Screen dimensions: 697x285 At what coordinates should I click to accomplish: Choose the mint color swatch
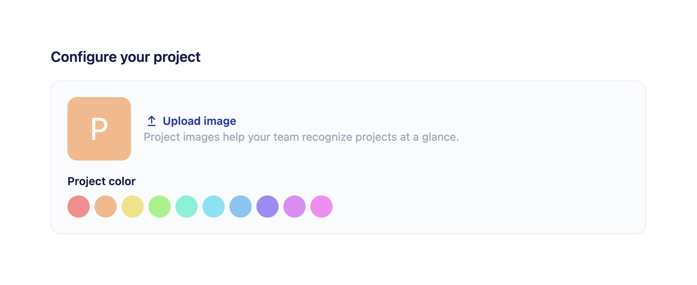pos(187,207)
